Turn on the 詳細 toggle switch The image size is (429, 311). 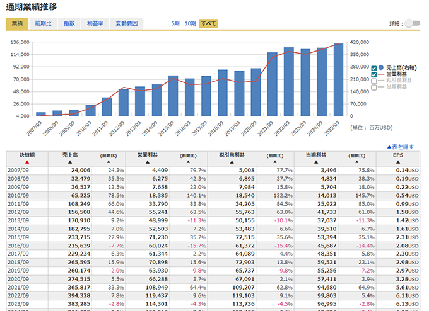tap(412, 23)
